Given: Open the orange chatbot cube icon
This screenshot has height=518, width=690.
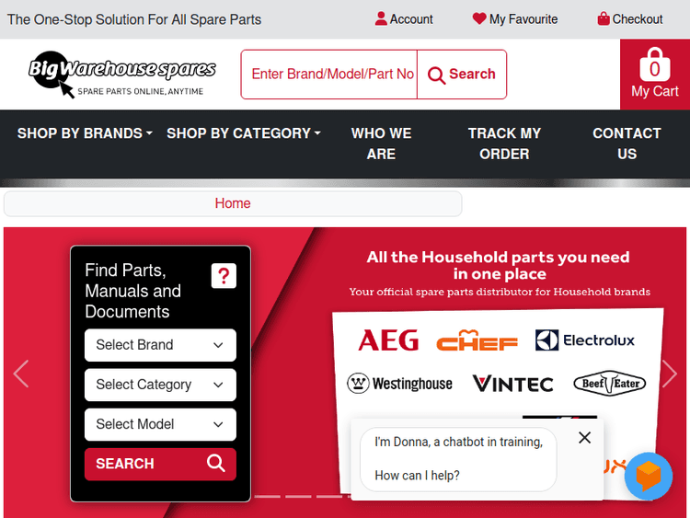Looking at the screenshot, I should click(x=649, y=476).
